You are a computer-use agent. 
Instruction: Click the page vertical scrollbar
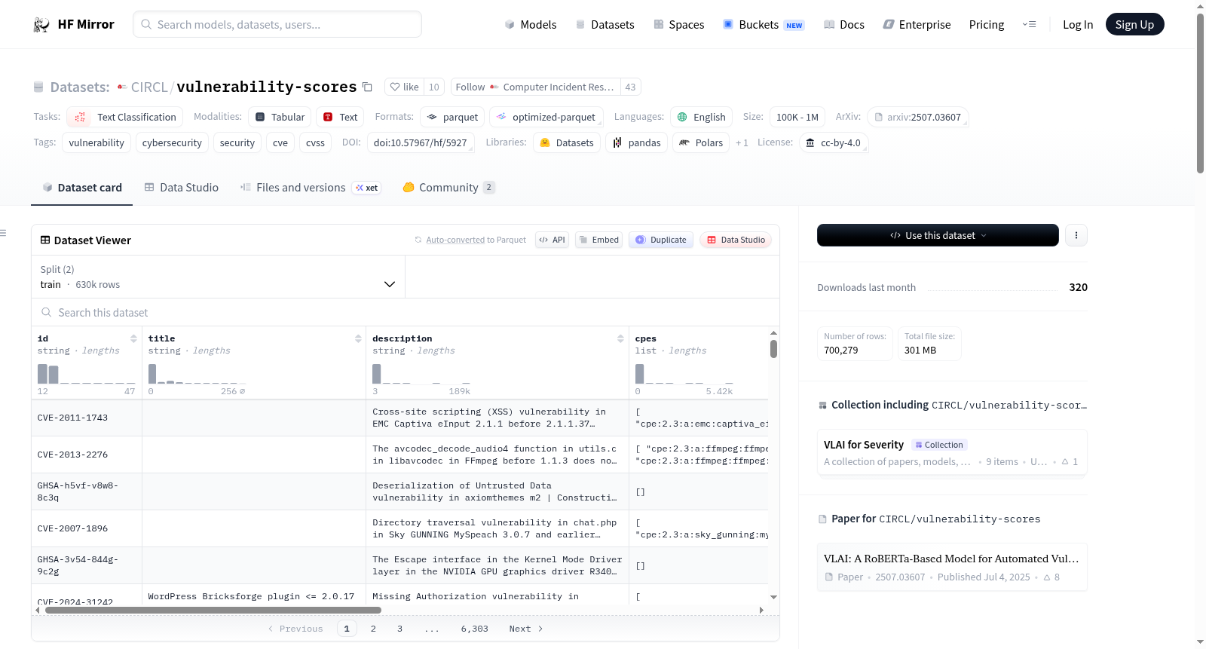[x=1200, y=92]
